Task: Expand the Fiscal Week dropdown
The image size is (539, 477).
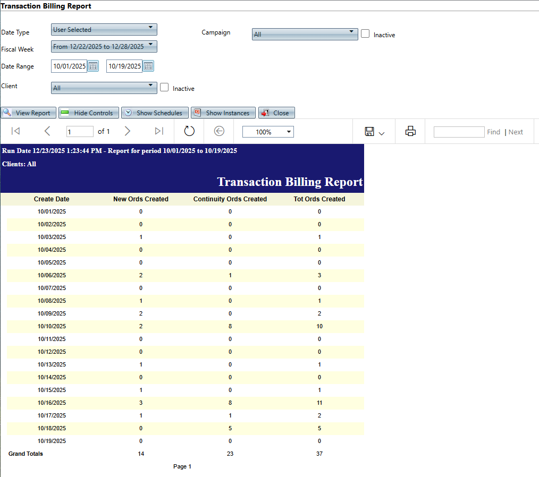Action: (x=104, y=46)
